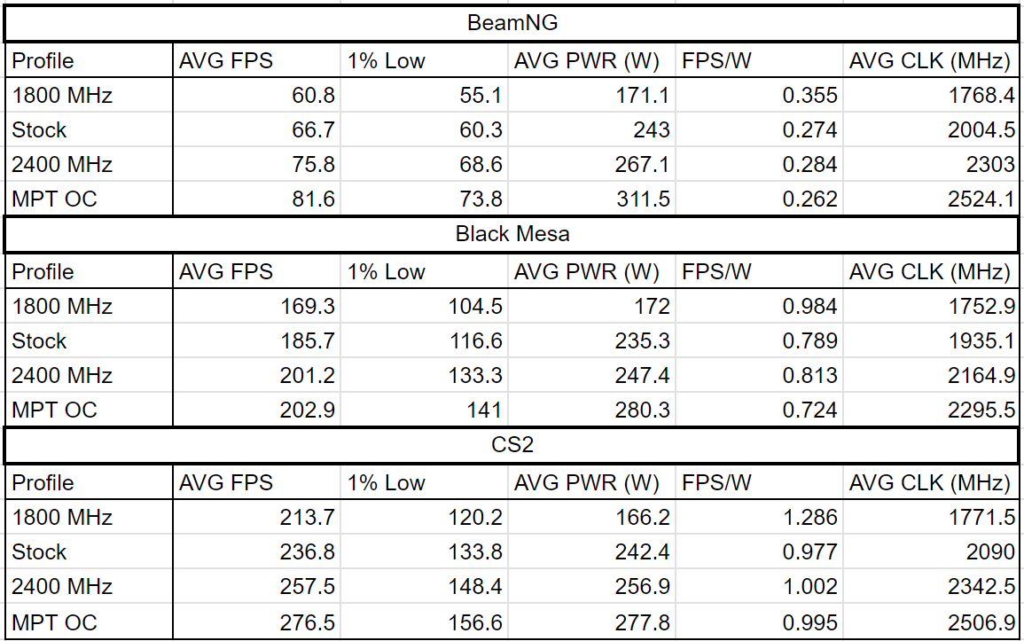Select the CS2 section title cell
Image resolution: width=1024 pixels, height=641 pixels.
pyautogui.click(x=512, y=446)
